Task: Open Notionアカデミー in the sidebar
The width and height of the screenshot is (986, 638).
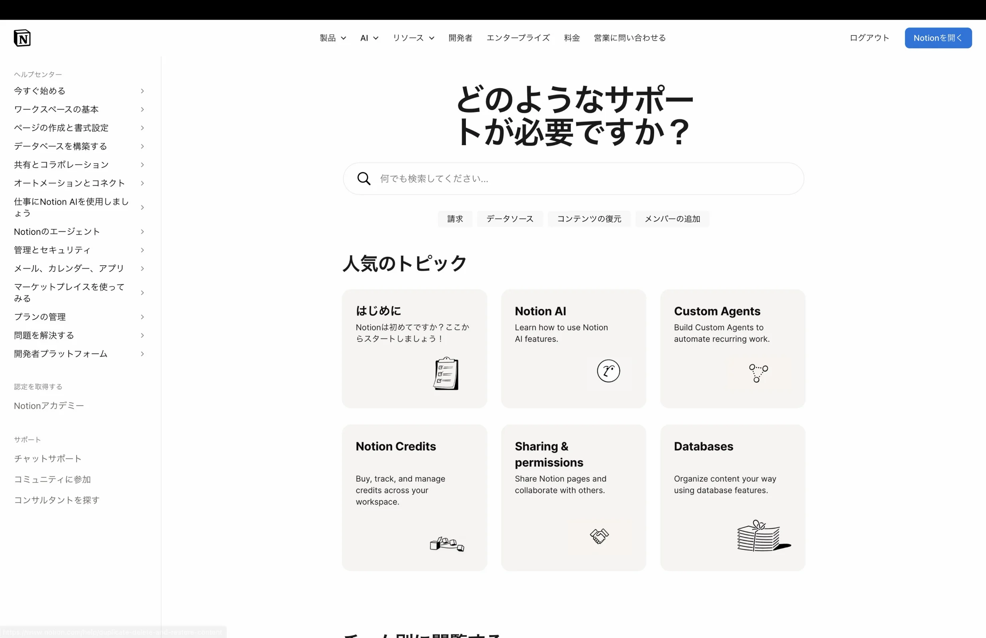Action: coord(49,406)
